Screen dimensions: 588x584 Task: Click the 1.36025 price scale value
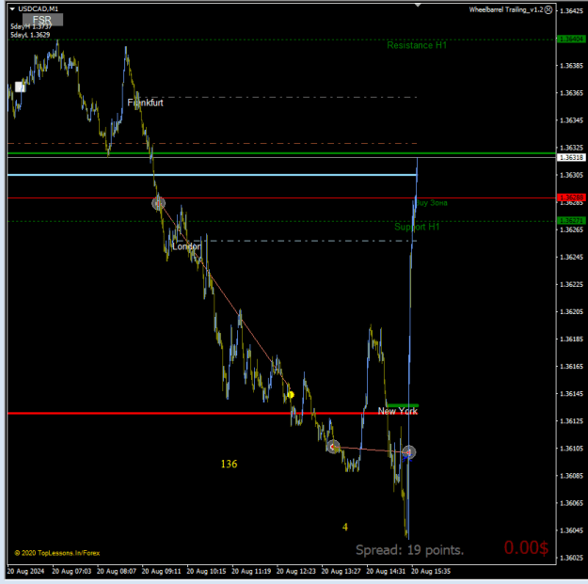coord(571,558)
